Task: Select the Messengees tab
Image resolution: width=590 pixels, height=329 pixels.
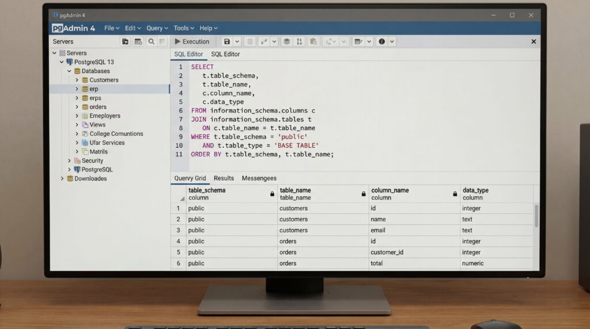Action: (259, 178)
